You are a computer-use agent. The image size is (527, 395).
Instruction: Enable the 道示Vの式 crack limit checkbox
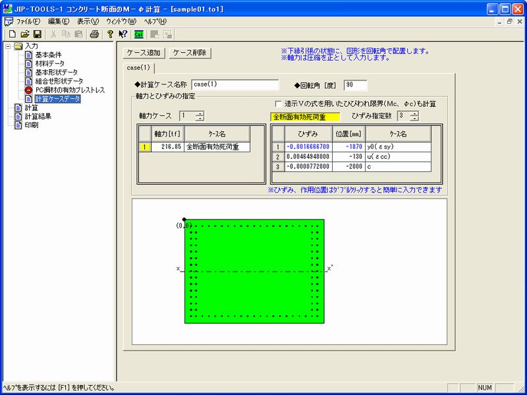278,104
